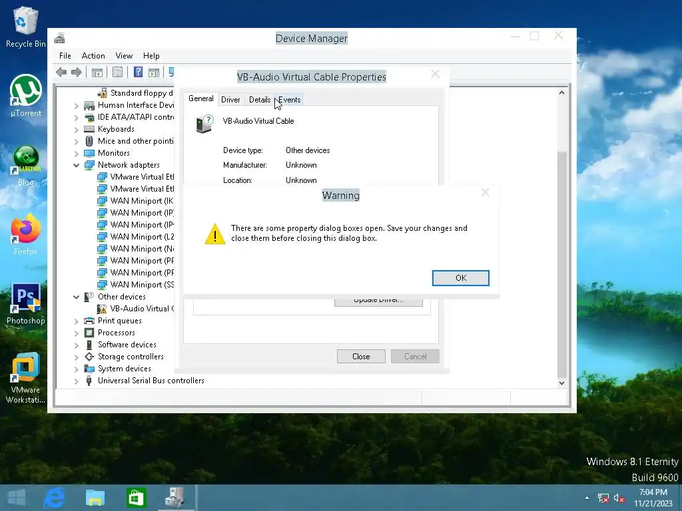Switch to the Events tab
Viewport: 682px width, 511px height.
[289, 100]
